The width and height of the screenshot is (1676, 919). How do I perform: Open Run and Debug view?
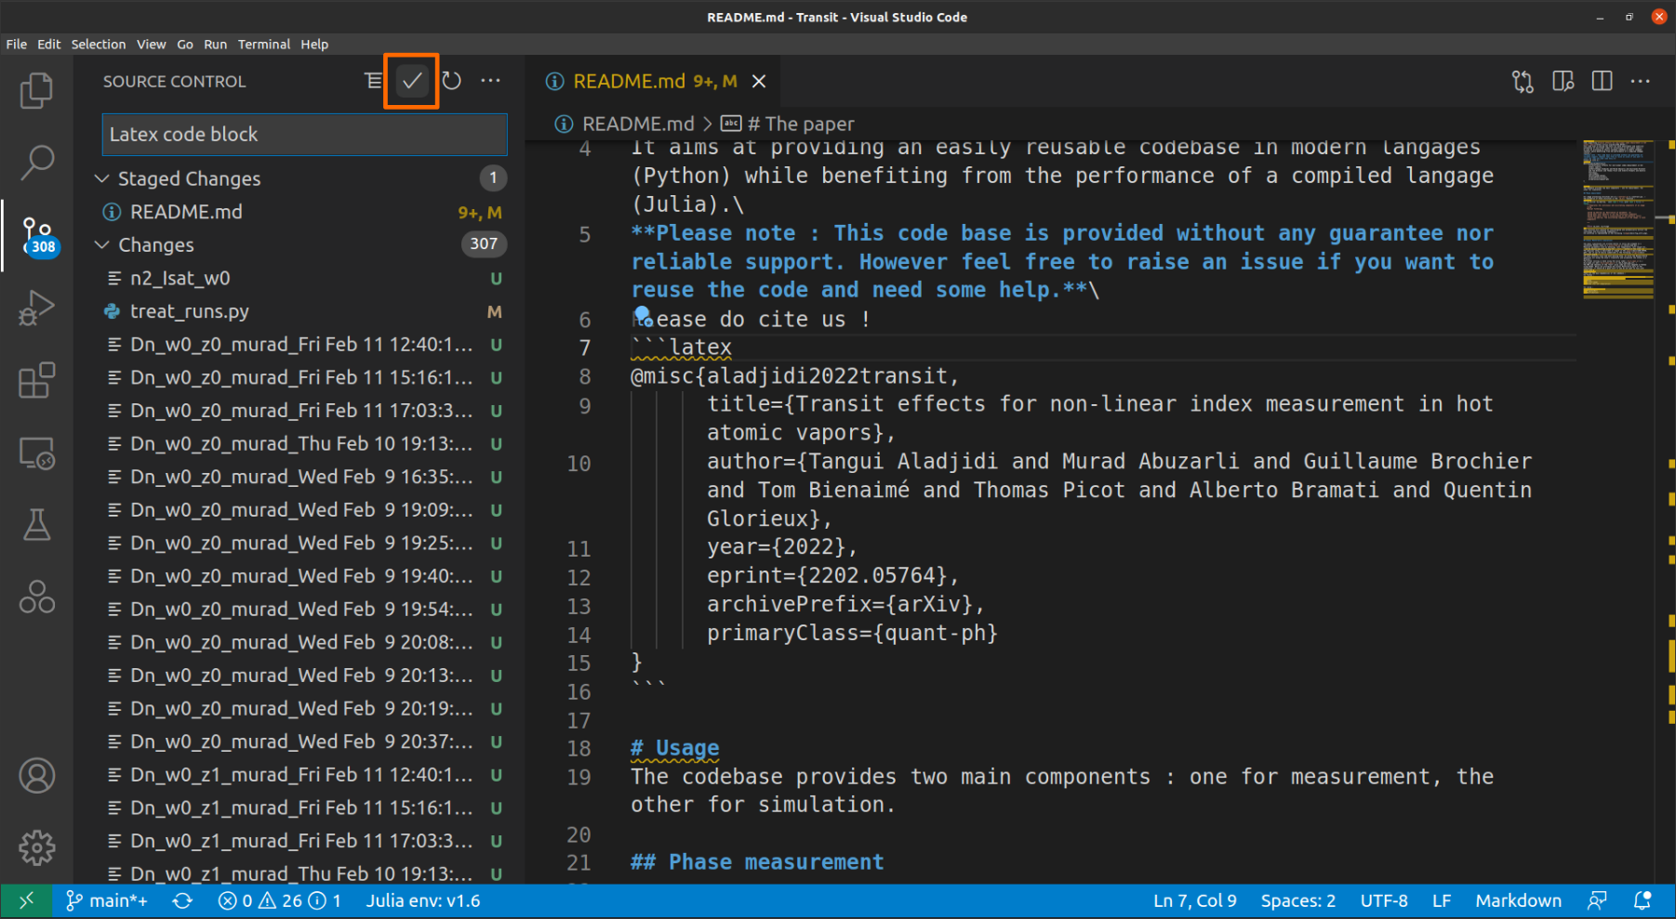click(36, 308)
